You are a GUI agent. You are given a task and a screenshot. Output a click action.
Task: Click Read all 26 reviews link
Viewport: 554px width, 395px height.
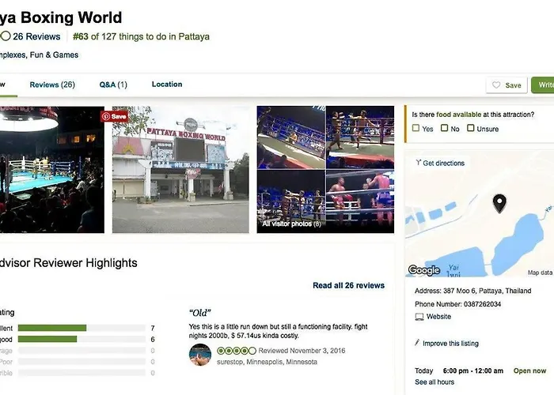[349, 285]
